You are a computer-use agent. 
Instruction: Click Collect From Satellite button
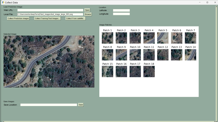[75, 19]
